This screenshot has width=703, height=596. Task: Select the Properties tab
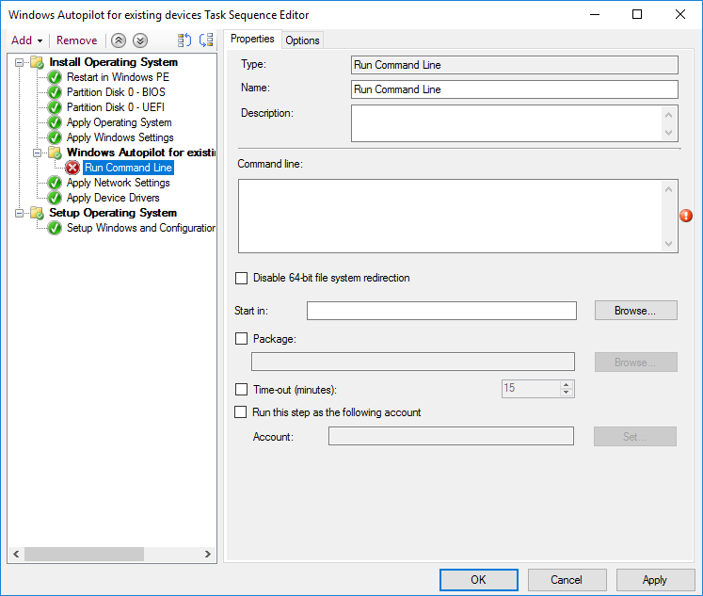point(252,39)
